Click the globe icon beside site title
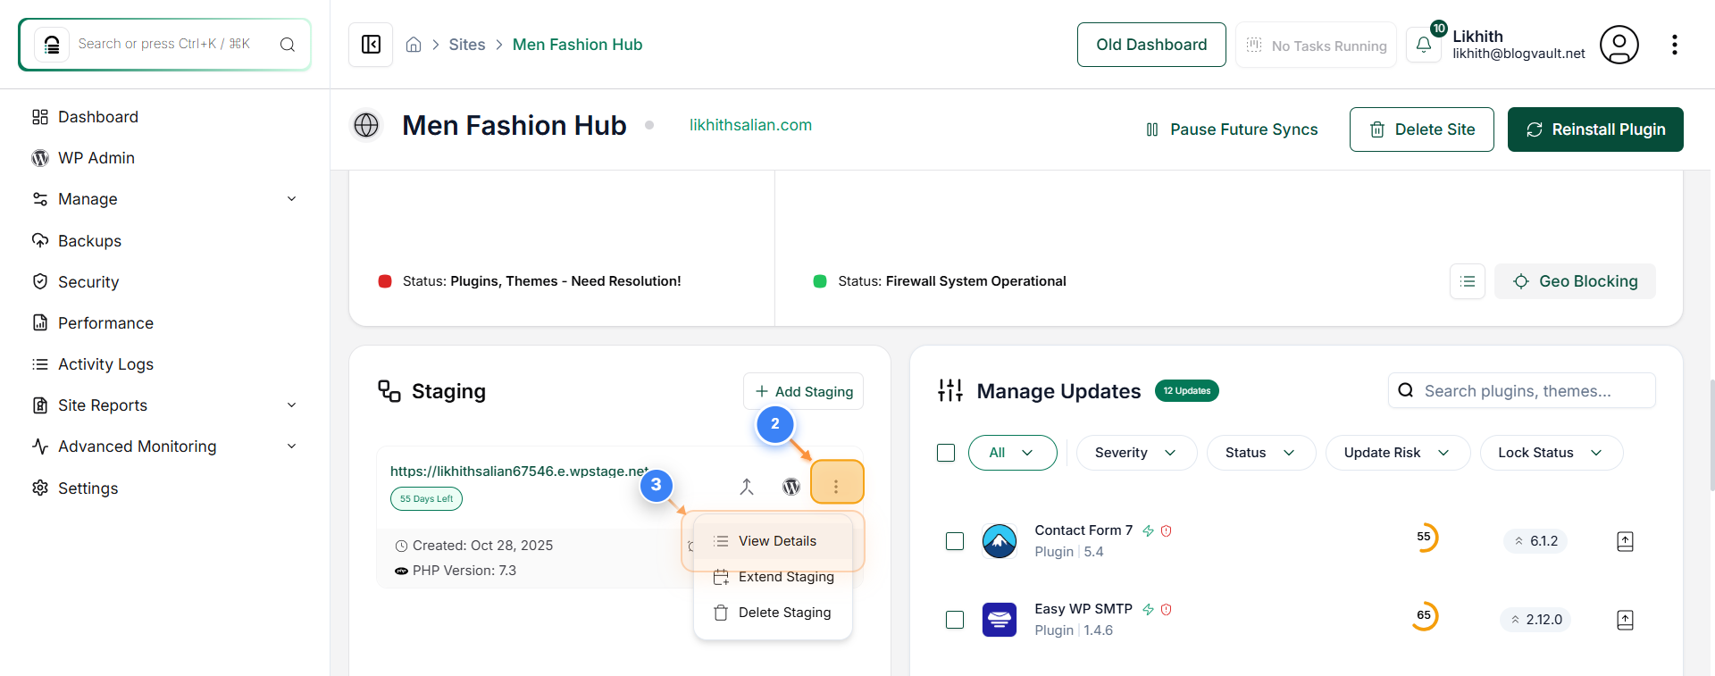Viewport: 1715px width, 676px height. 366,125
